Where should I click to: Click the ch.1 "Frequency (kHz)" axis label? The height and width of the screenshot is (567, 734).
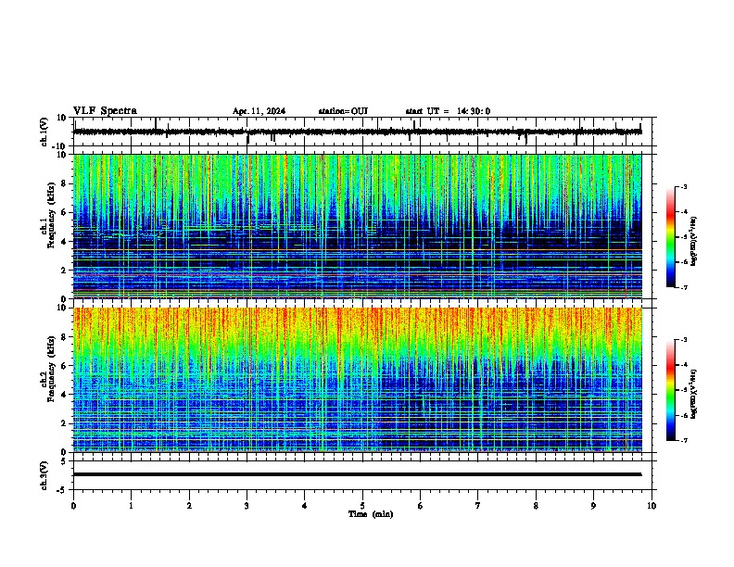pyautogui.click(x=51, y=215)
